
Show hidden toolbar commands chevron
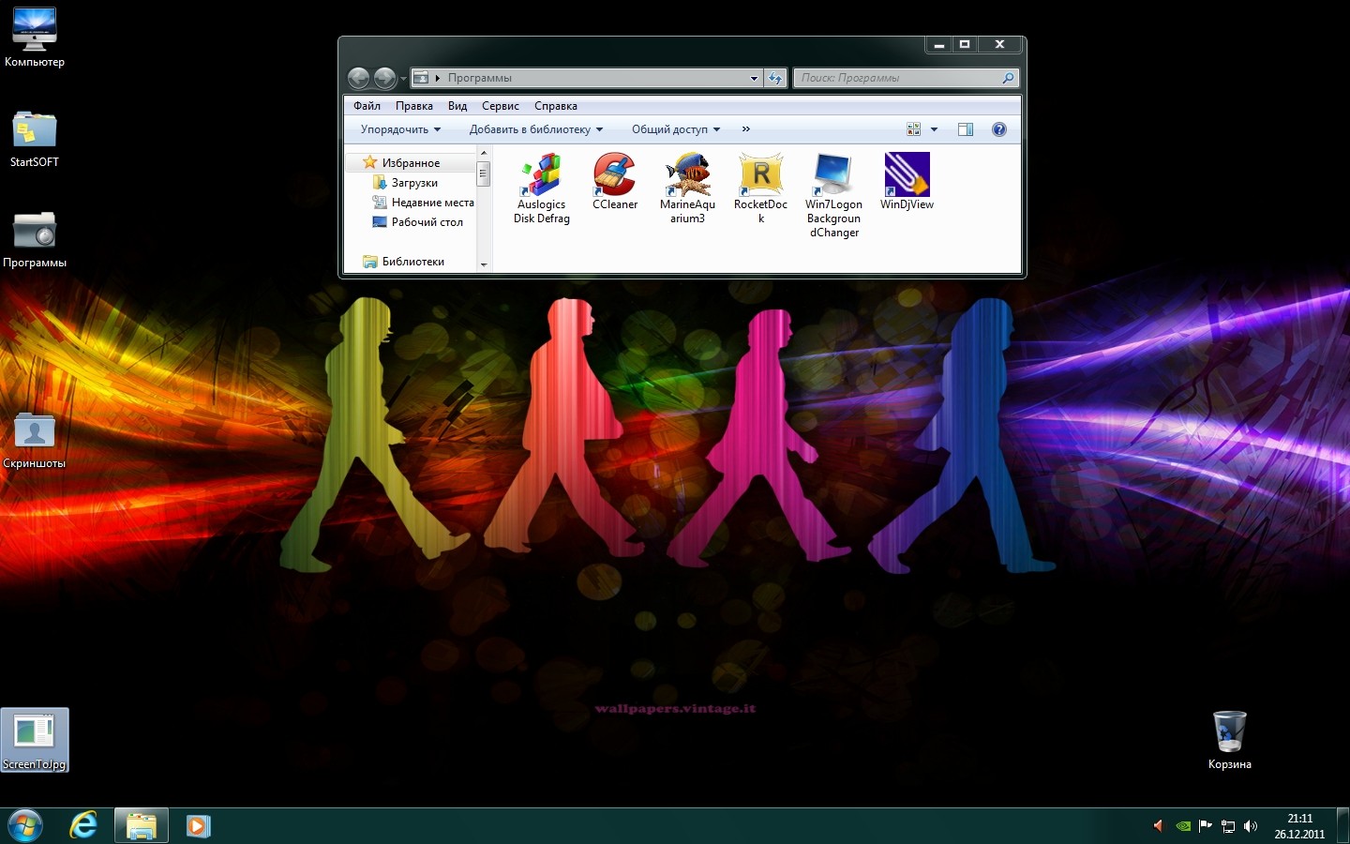746,129
